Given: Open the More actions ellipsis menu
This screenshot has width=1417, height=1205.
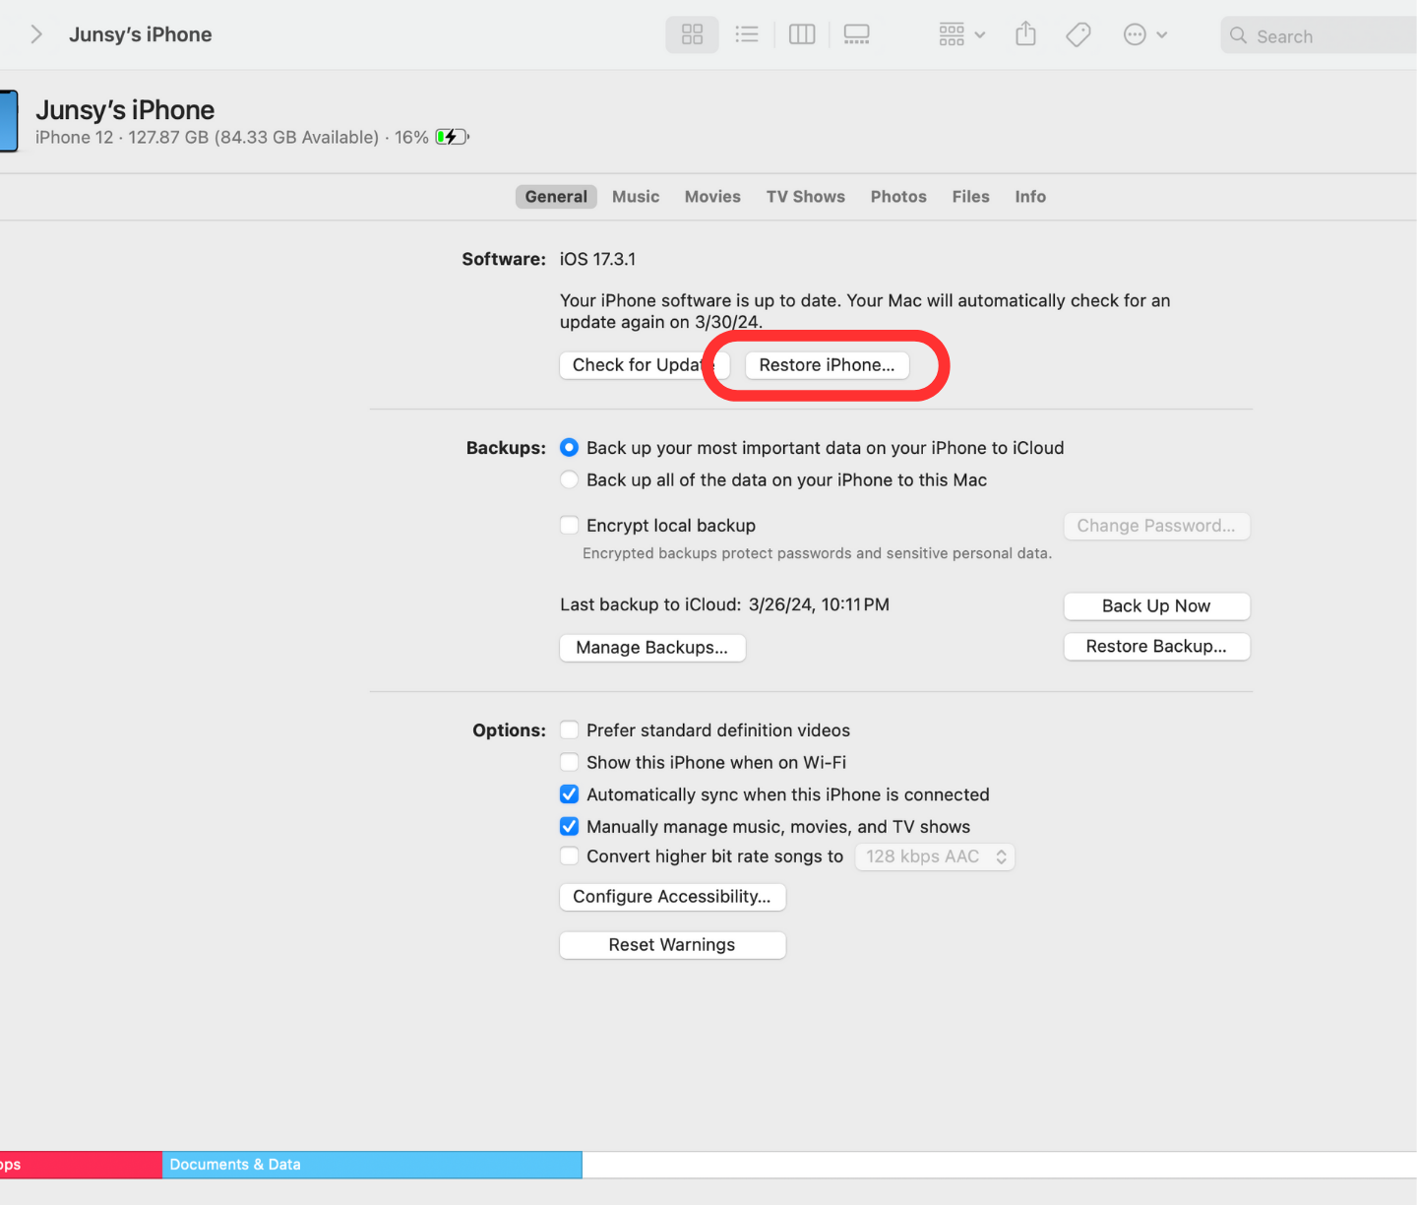Looking at the screenshot, I should (1144, 35).
